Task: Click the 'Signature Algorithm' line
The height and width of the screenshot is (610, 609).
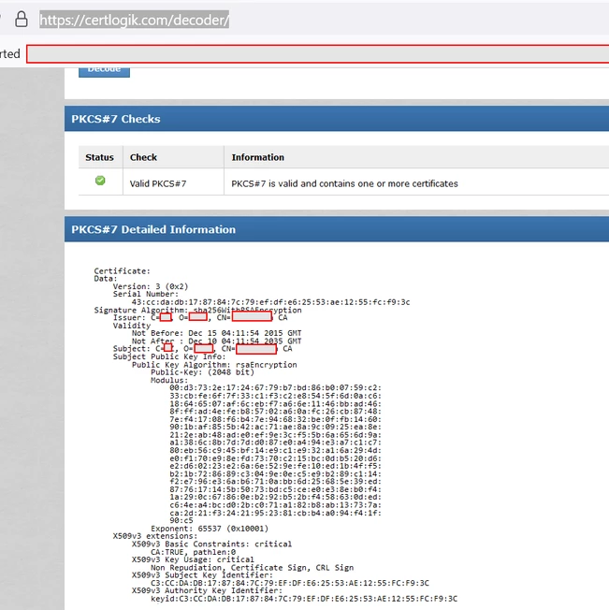Action: [x=197, y=310]
